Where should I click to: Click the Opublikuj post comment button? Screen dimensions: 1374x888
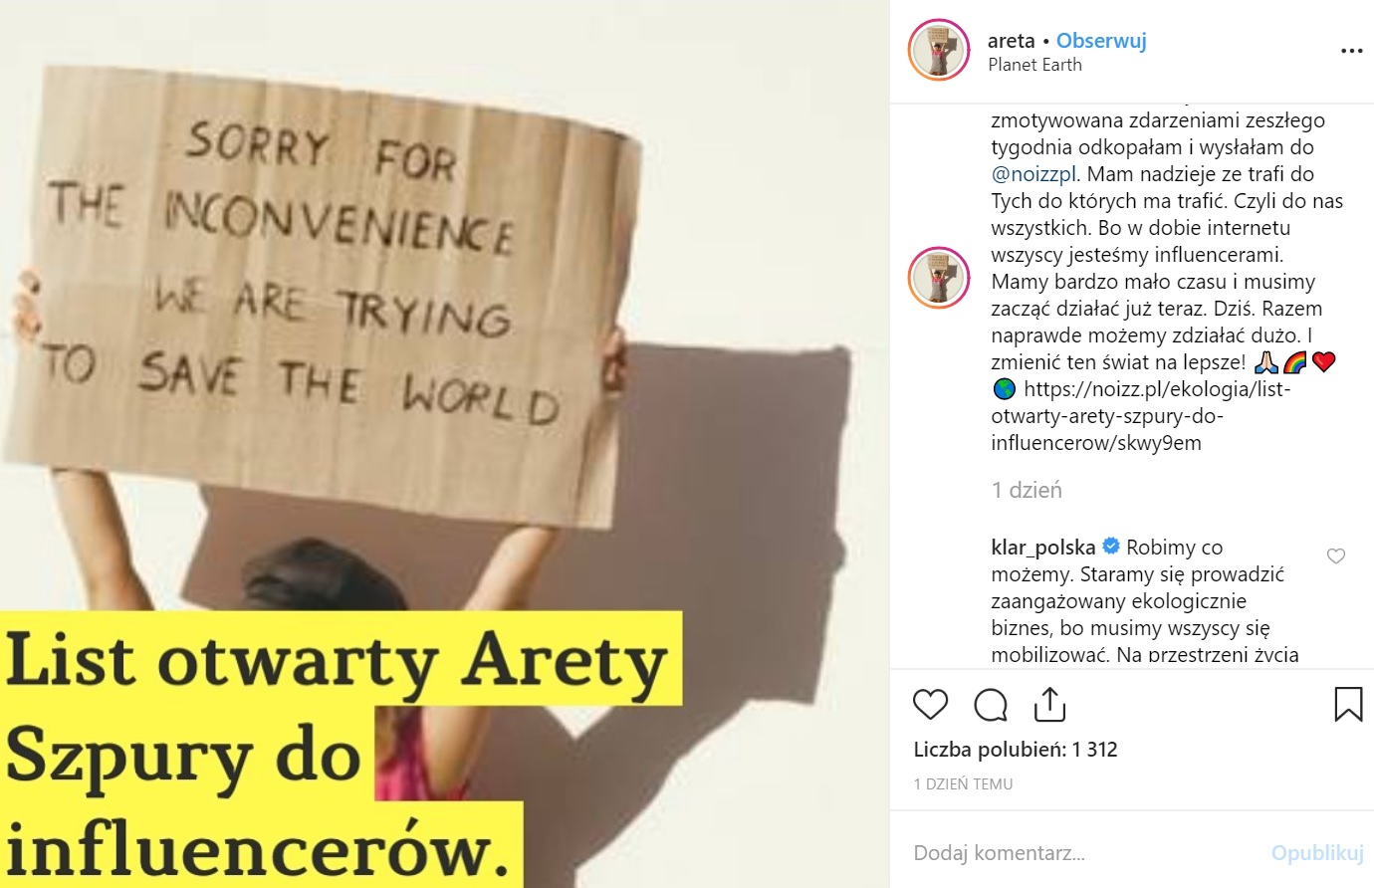1316,853
